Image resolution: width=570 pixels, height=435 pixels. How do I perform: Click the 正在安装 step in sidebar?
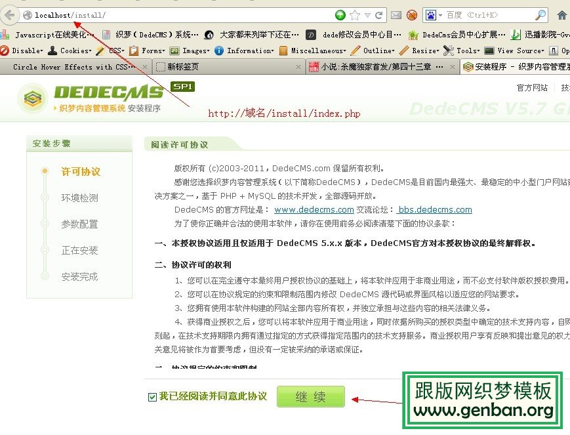[79, 250]
